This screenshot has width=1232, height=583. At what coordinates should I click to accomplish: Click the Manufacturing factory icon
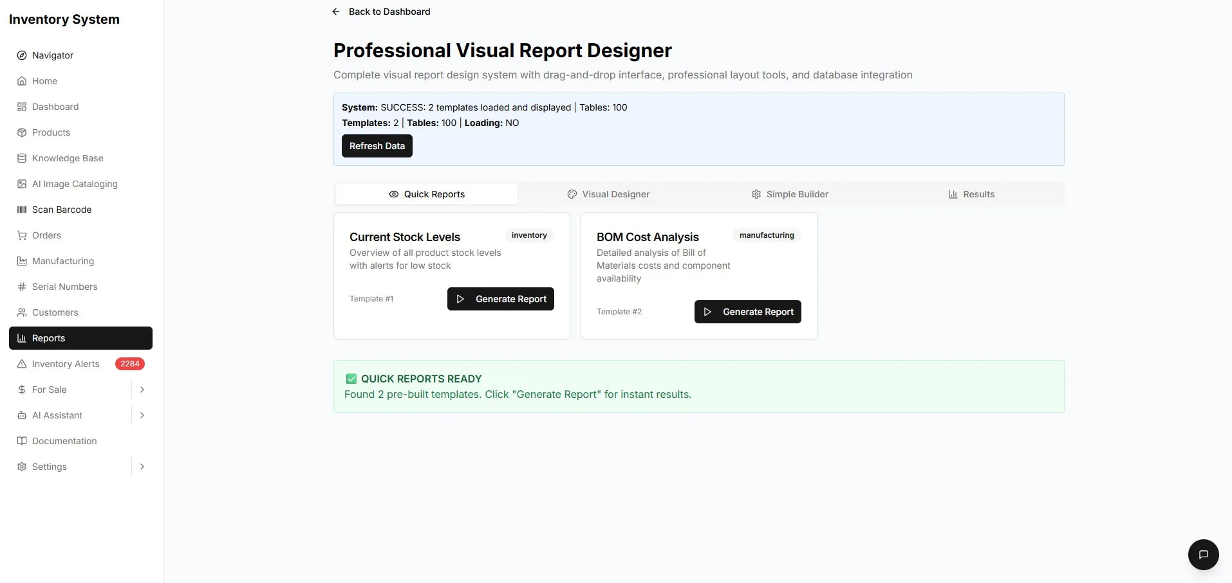pos(22,261)
